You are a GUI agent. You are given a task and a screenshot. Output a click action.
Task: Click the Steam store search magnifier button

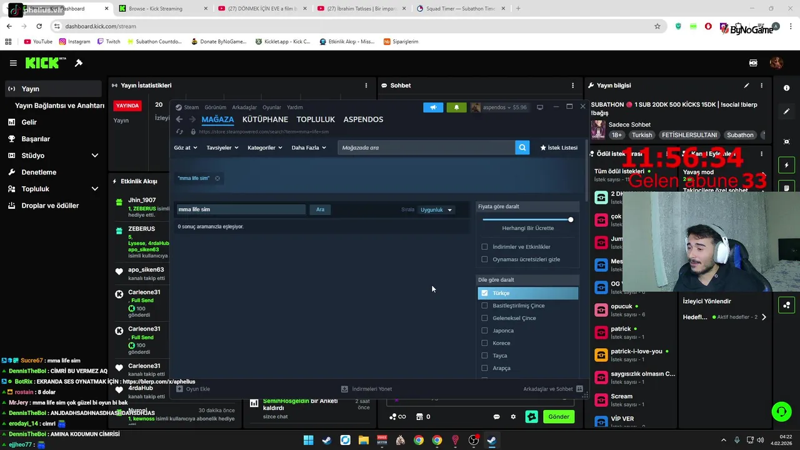point(522,147)
